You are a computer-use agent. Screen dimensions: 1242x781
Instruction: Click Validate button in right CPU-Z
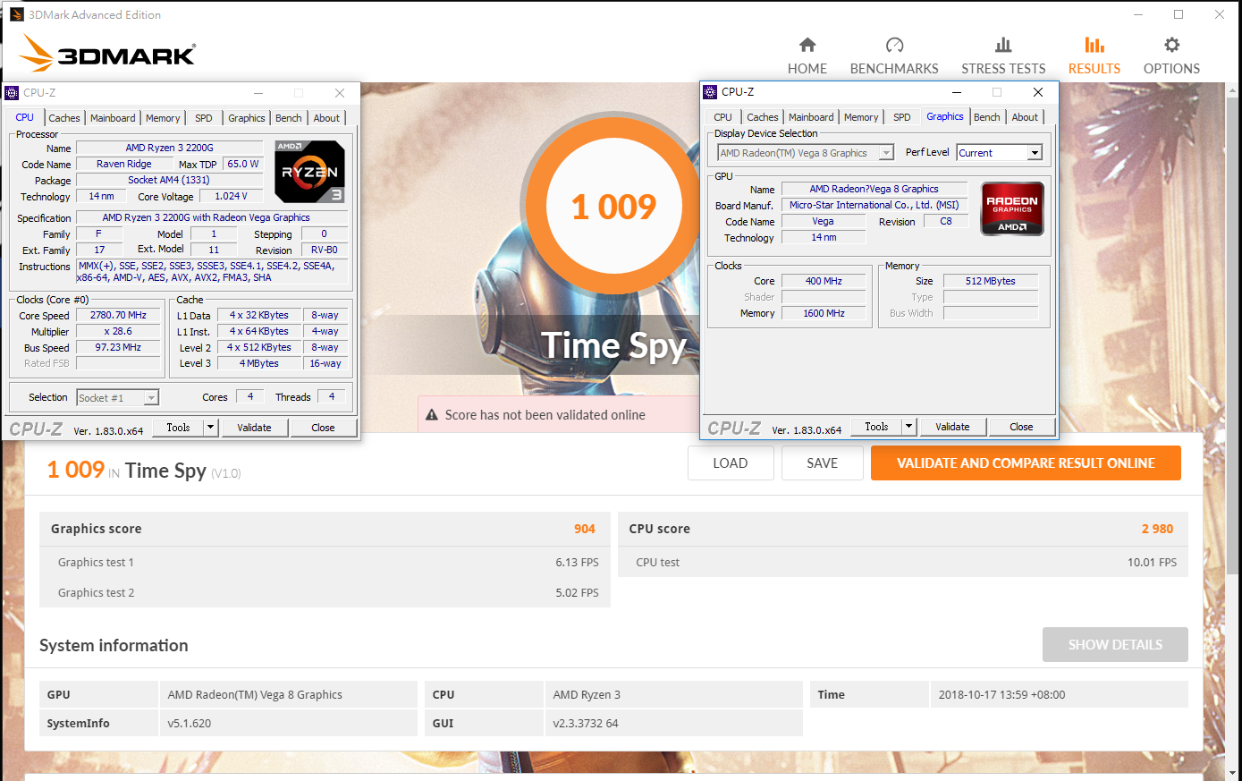pyautogui.click(x=952, y=427)
